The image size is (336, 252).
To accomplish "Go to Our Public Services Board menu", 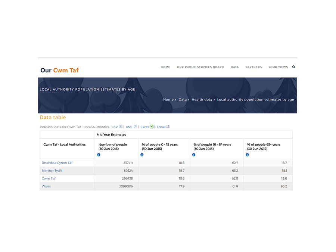I will (200, 67).
